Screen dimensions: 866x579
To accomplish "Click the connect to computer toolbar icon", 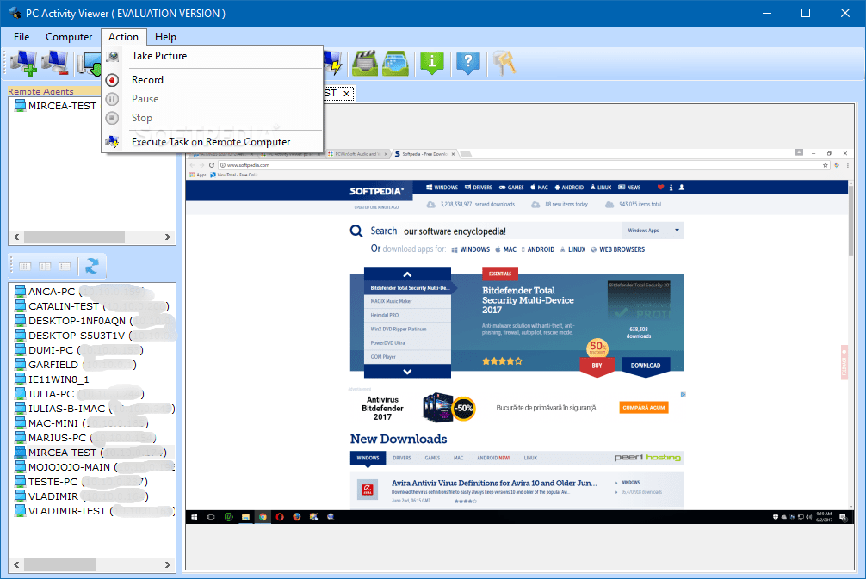I will 89,63.
